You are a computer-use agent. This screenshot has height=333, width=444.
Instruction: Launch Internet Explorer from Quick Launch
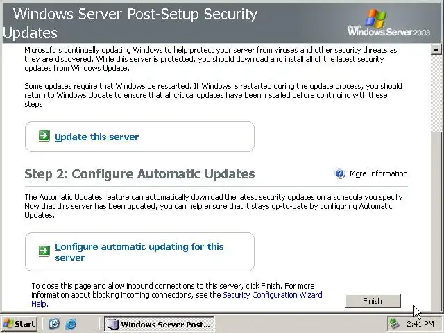click(x=71, y=324)
